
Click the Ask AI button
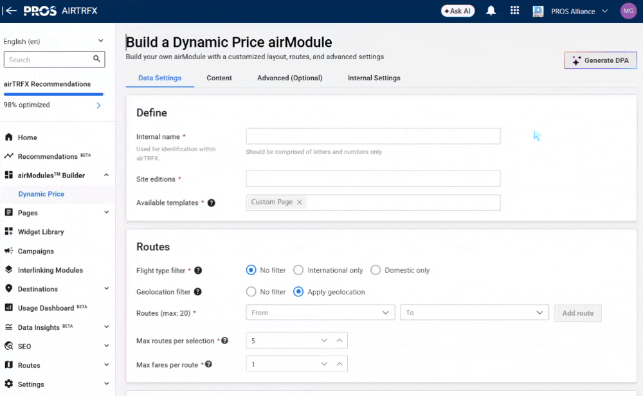coord(458,11)
